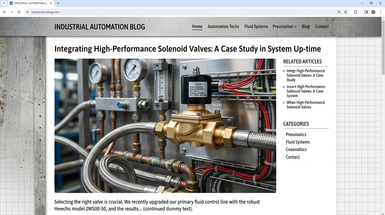Click the browser profile avatar
This screenshot has height=215, width=385.
(x=373, y=12)
